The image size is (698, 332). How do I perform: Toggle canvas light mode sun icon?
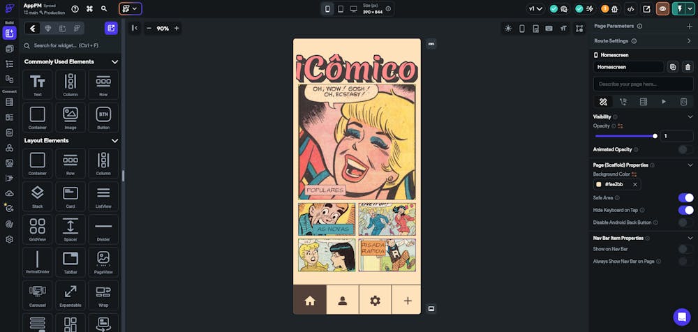508,29
